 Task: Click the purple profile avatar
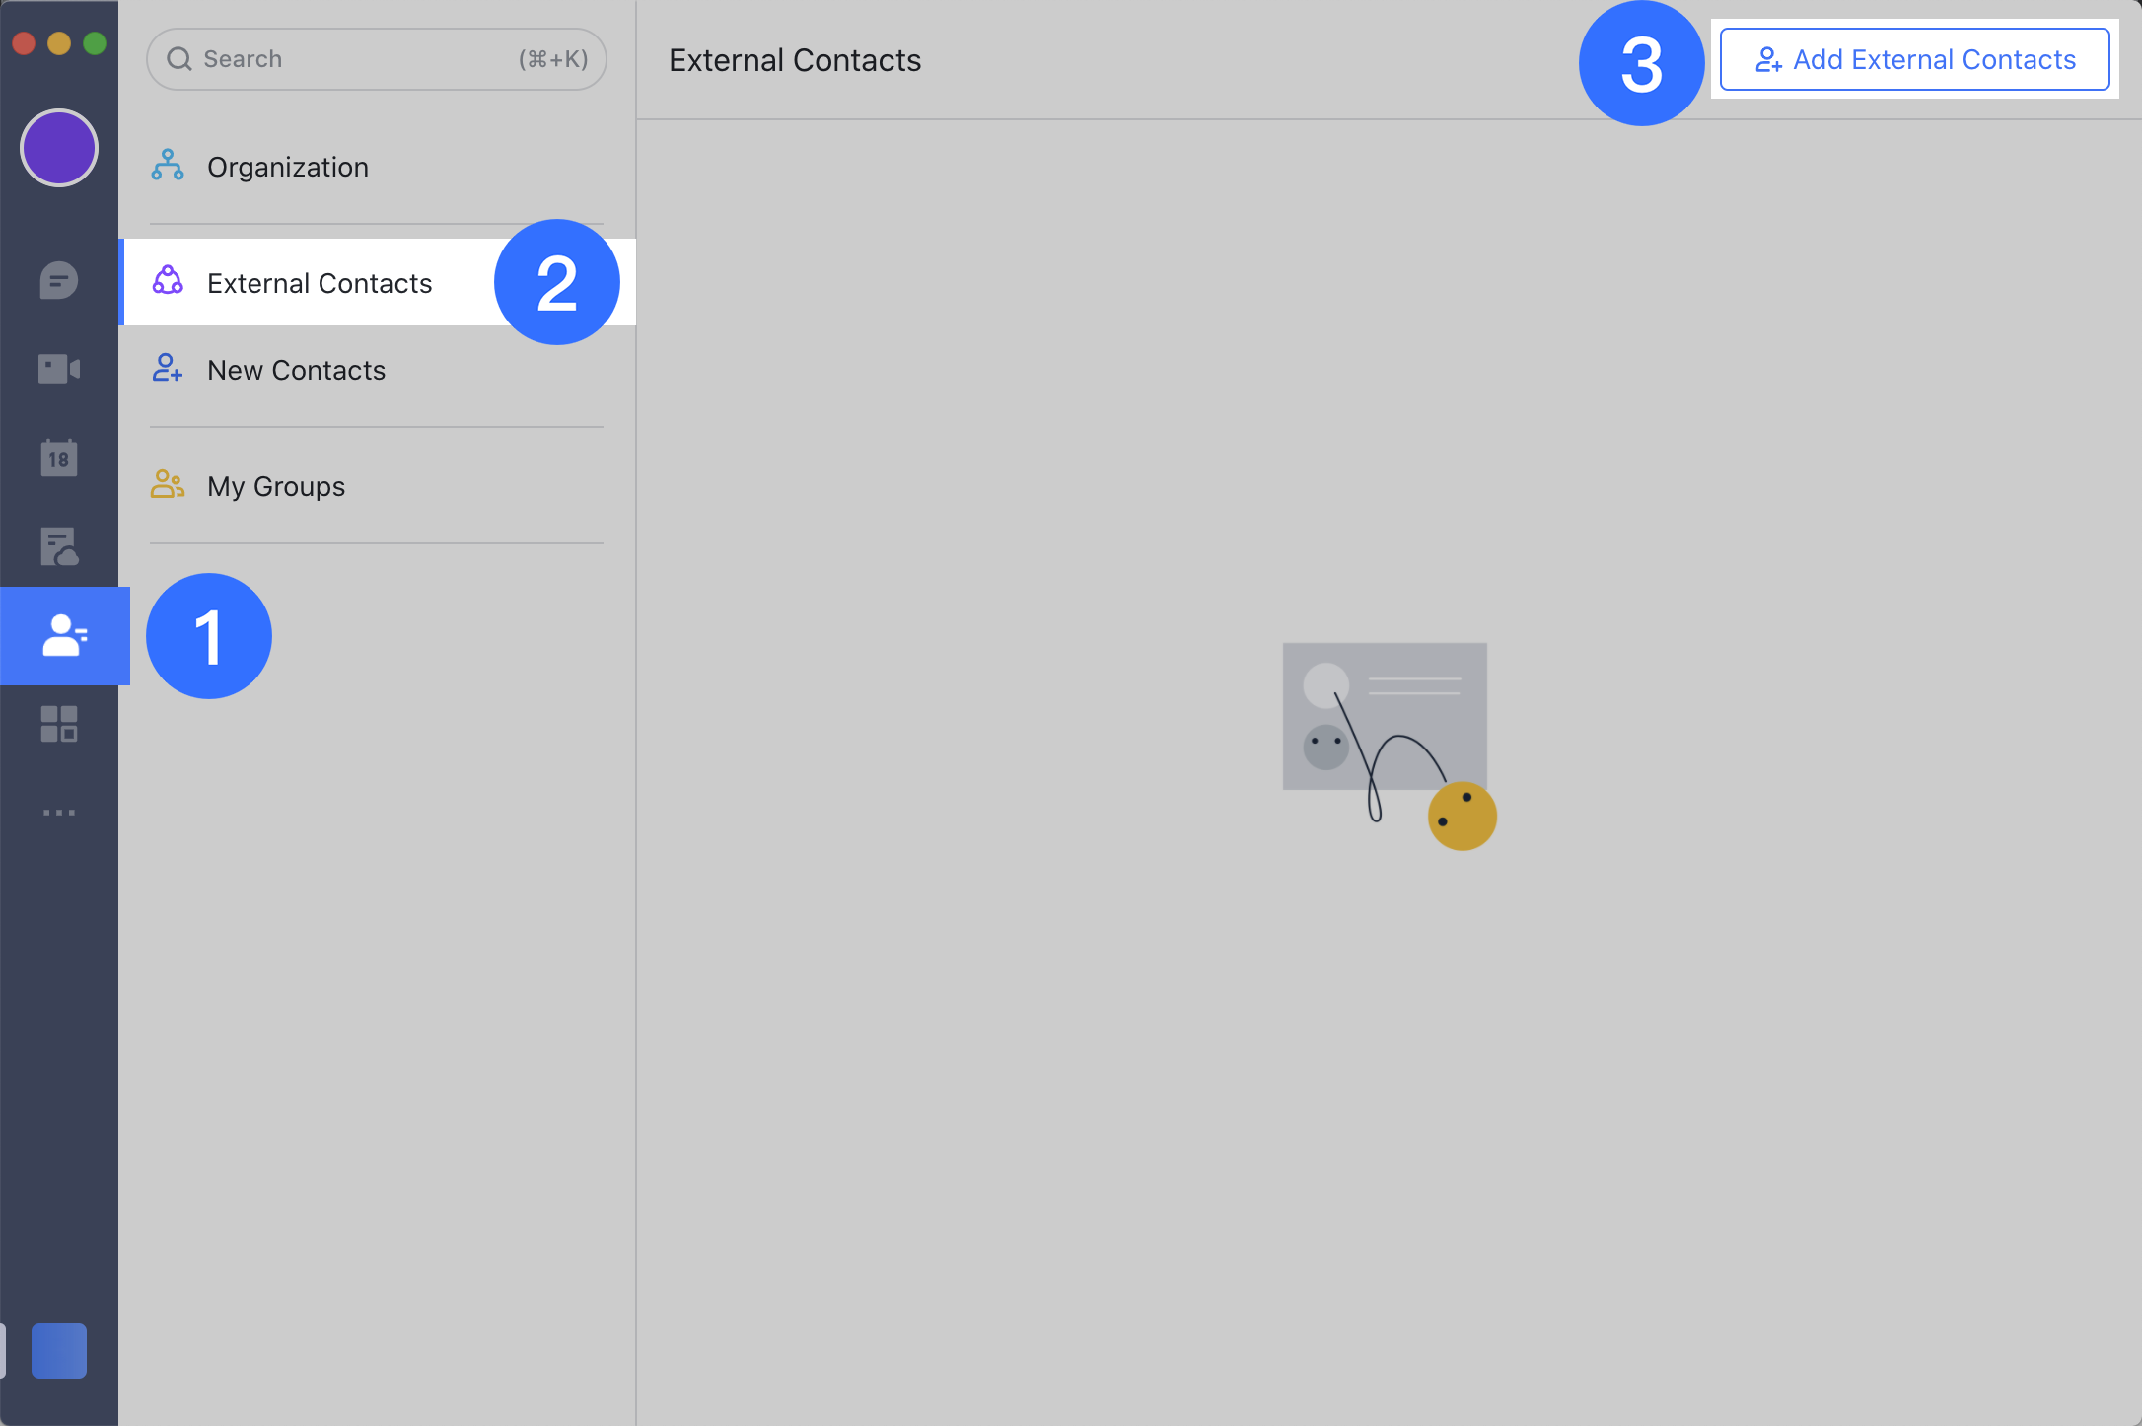pos(59,148)
